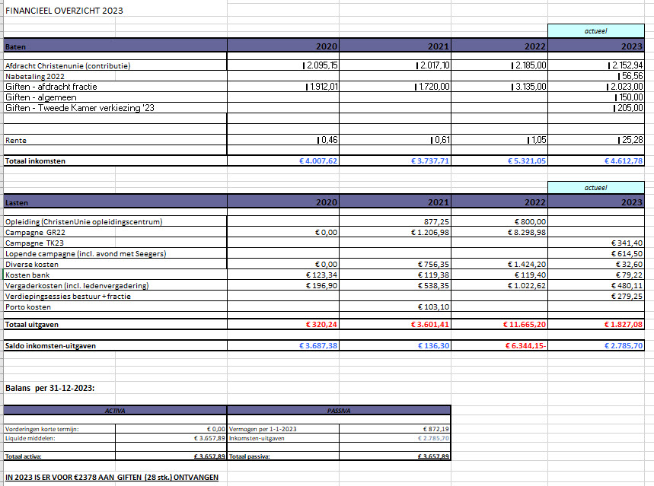Click total income value € 4.612,78

624,161
